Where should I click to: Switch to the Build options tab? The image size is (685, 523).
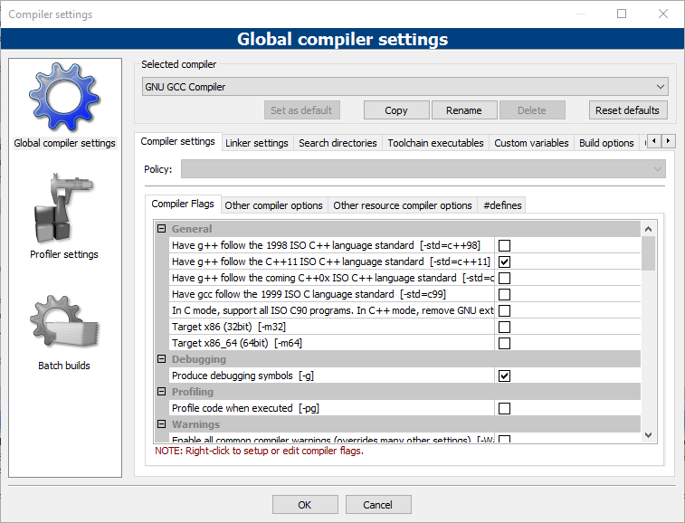click(606, 143)
